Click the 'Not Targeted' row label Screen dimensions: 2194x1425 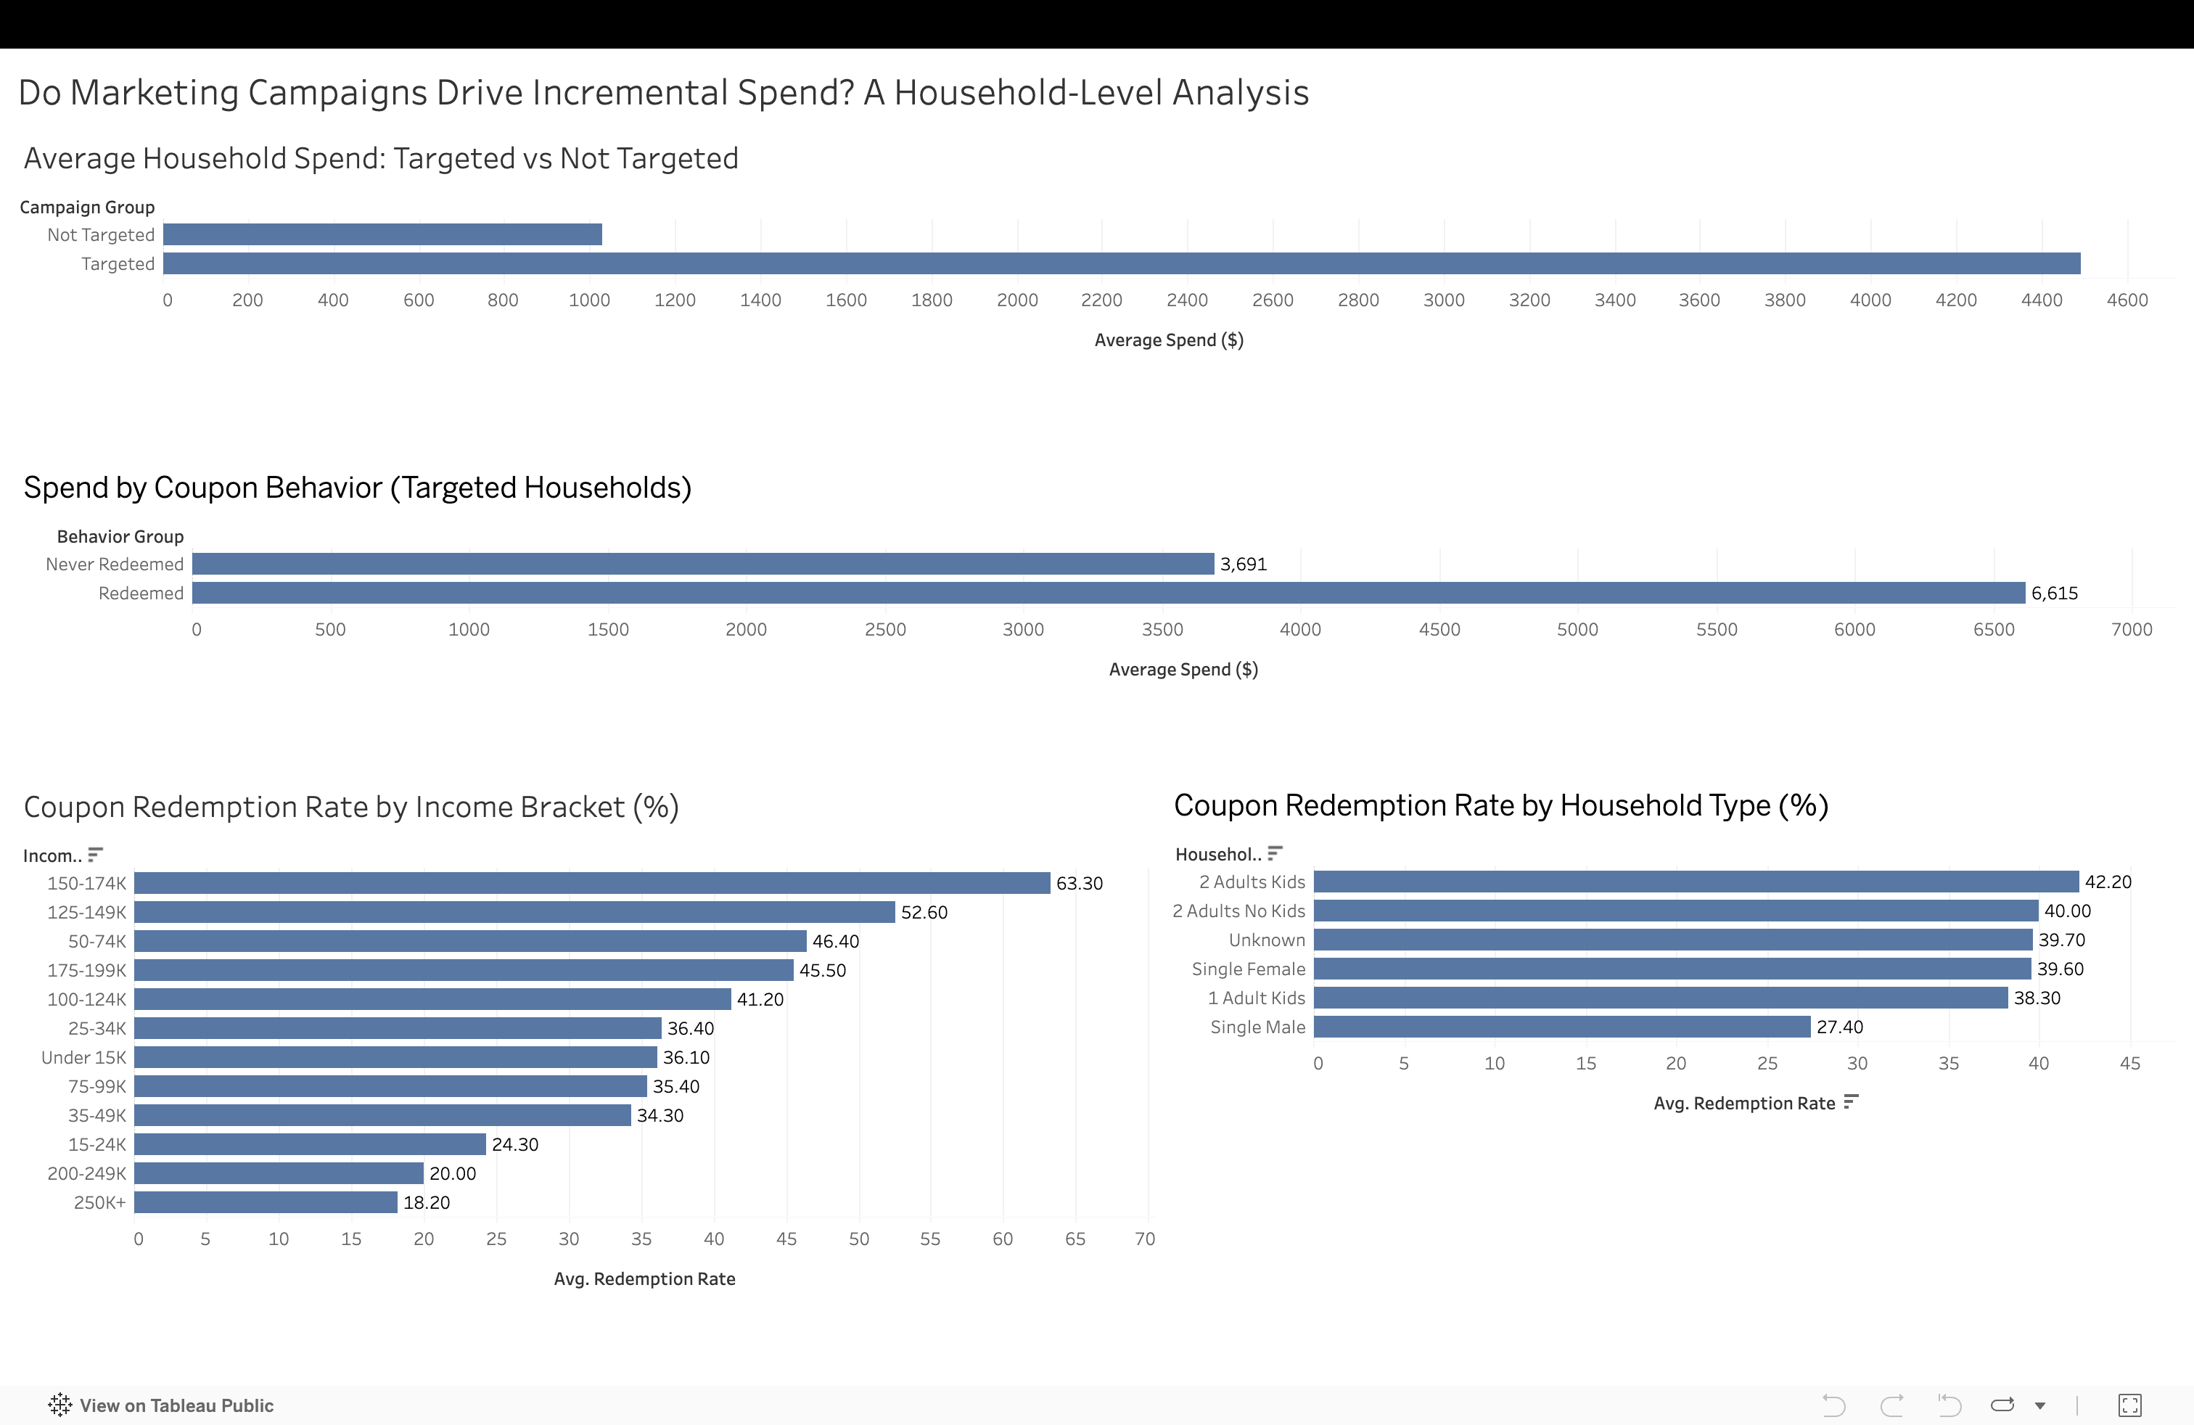[100, 235]
